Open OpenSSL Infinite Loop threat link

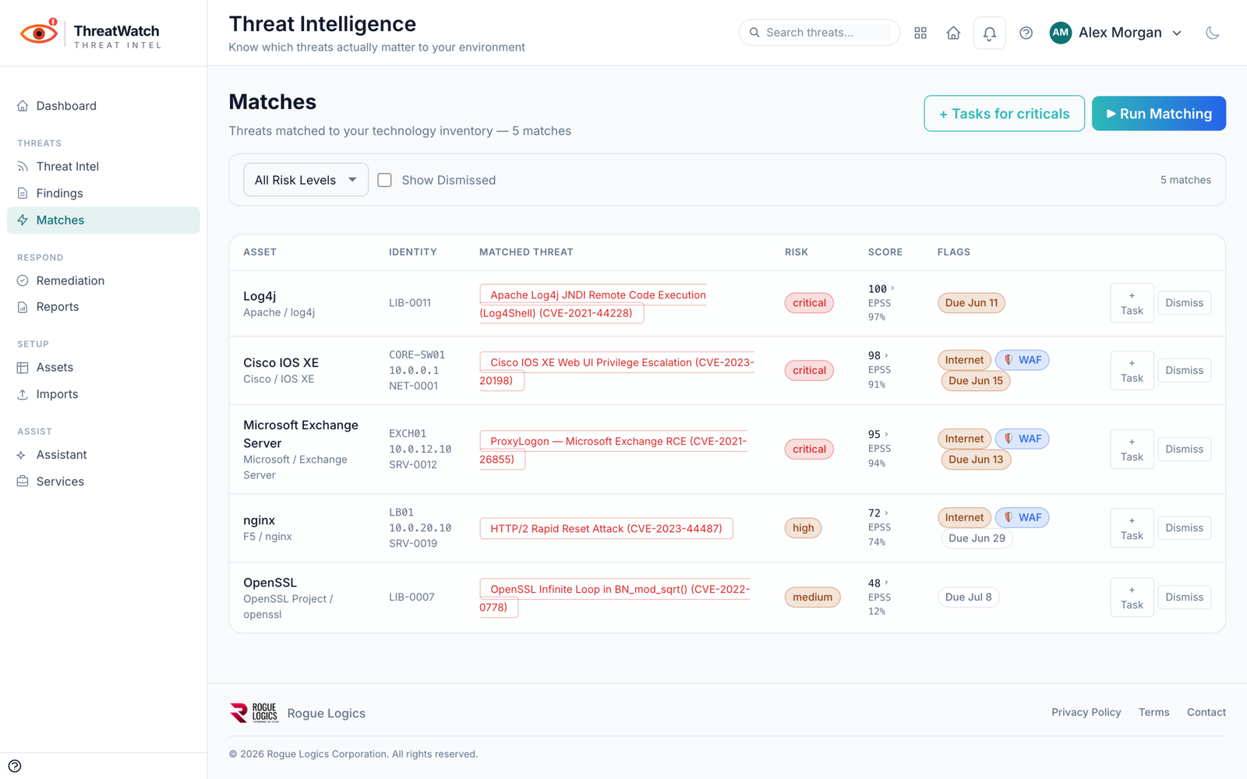tap(615, 598)
